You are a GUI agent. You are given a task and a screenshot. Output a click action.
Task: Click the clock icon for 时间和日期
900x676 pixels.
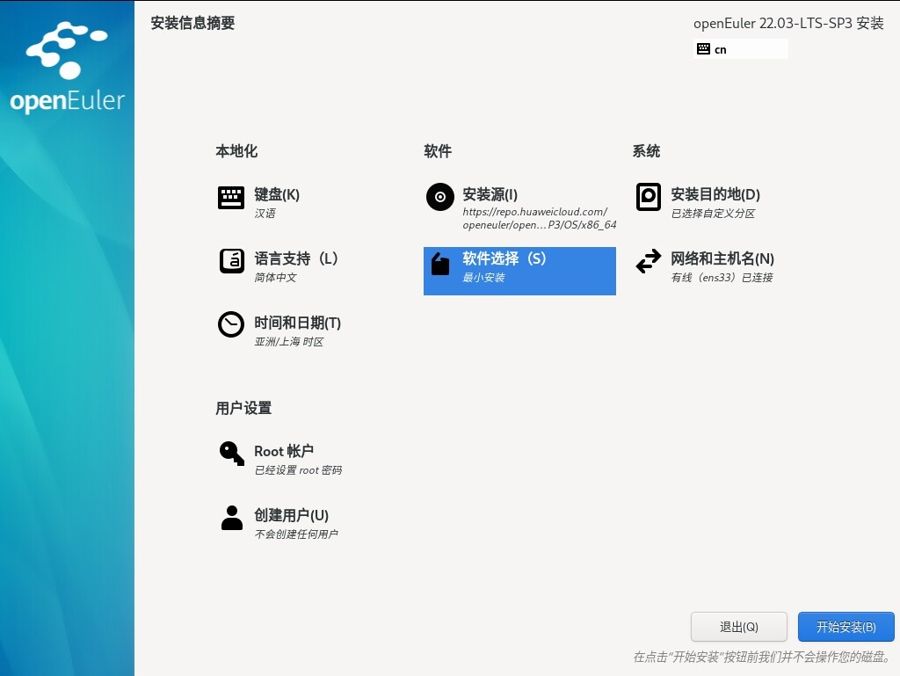(231, 325)
